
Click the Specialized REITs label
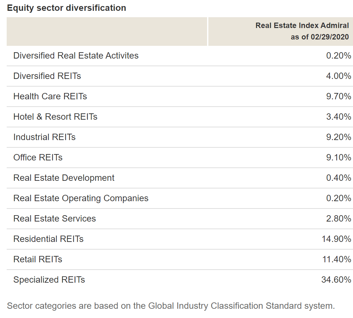click(x=49, y=279)
